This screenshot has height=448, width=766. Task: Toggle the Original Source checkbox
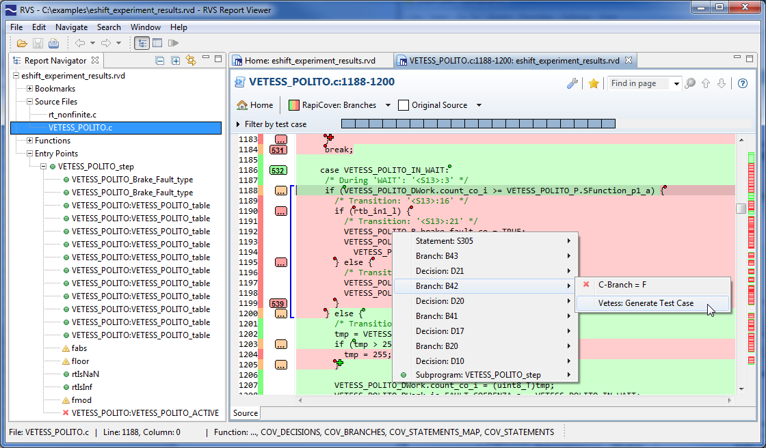(404, 105)
